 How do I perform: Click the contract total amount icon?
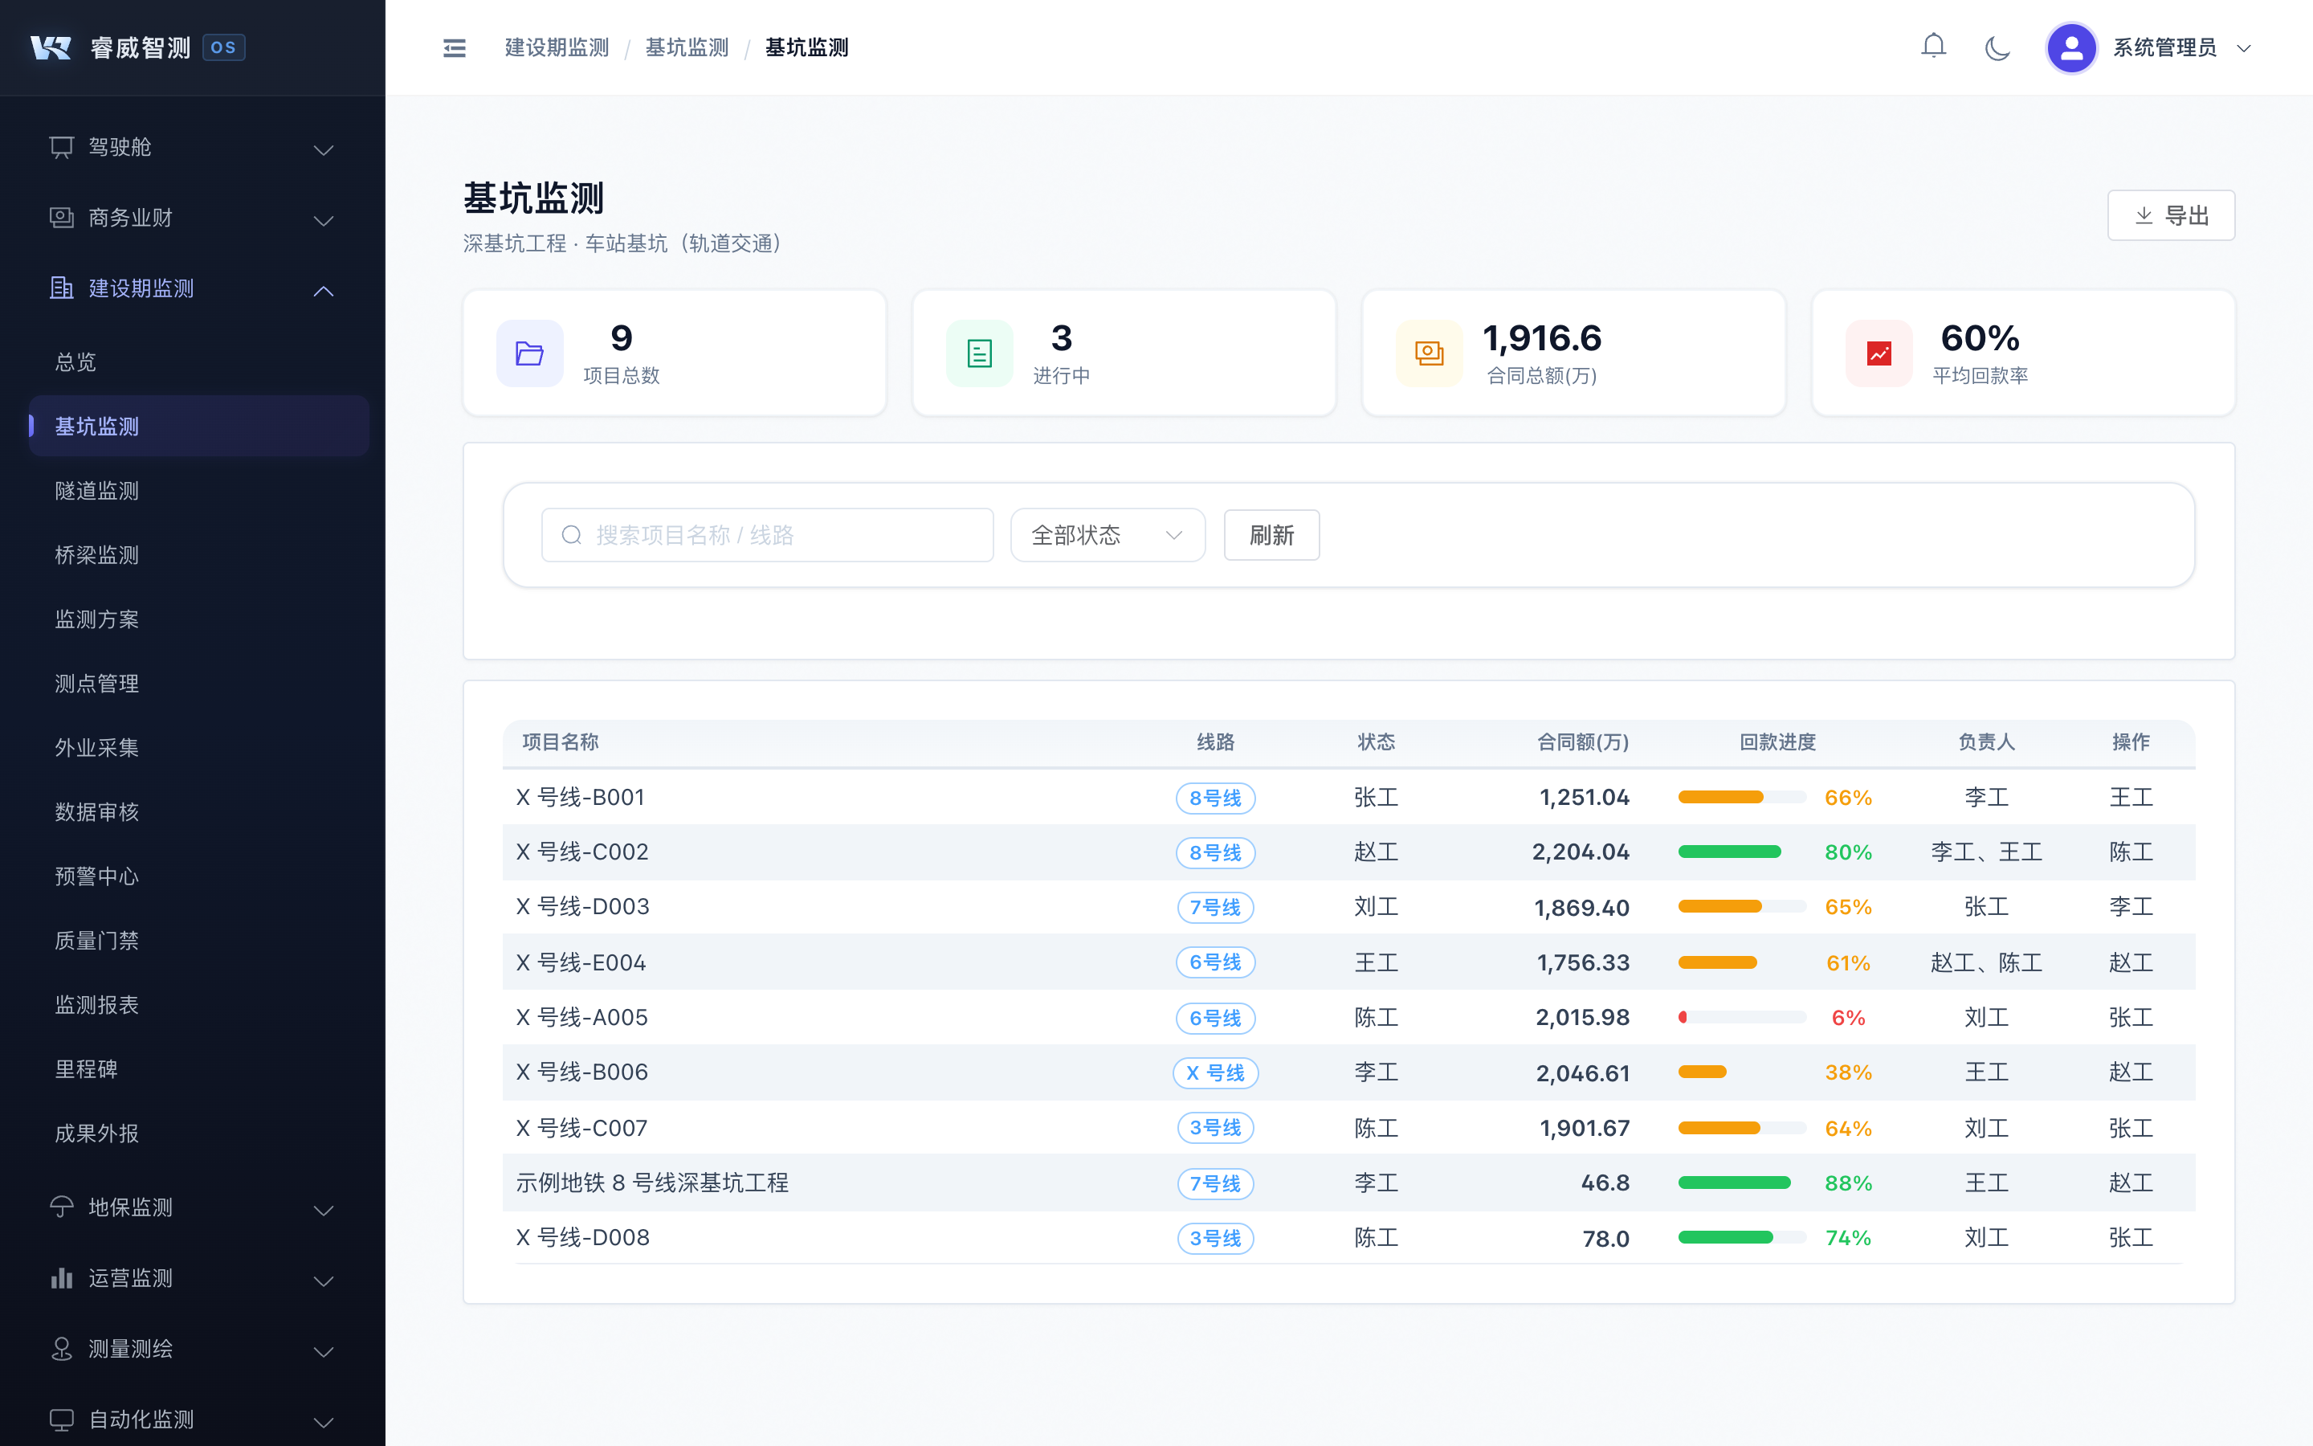click(1429, 353)
